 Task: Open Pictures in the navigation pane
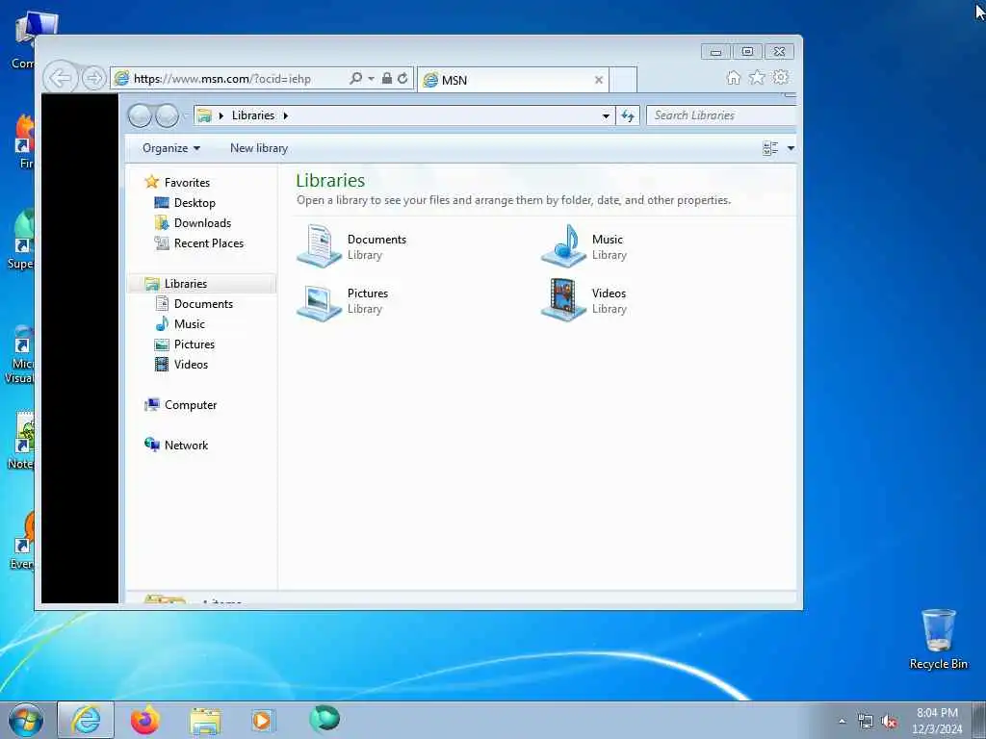(x=195, y=344)
